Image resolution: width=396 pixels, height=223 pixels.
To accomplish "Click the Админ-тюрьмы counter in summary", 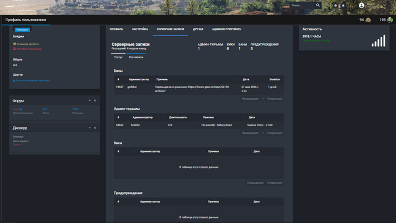I will click(210, 46).
